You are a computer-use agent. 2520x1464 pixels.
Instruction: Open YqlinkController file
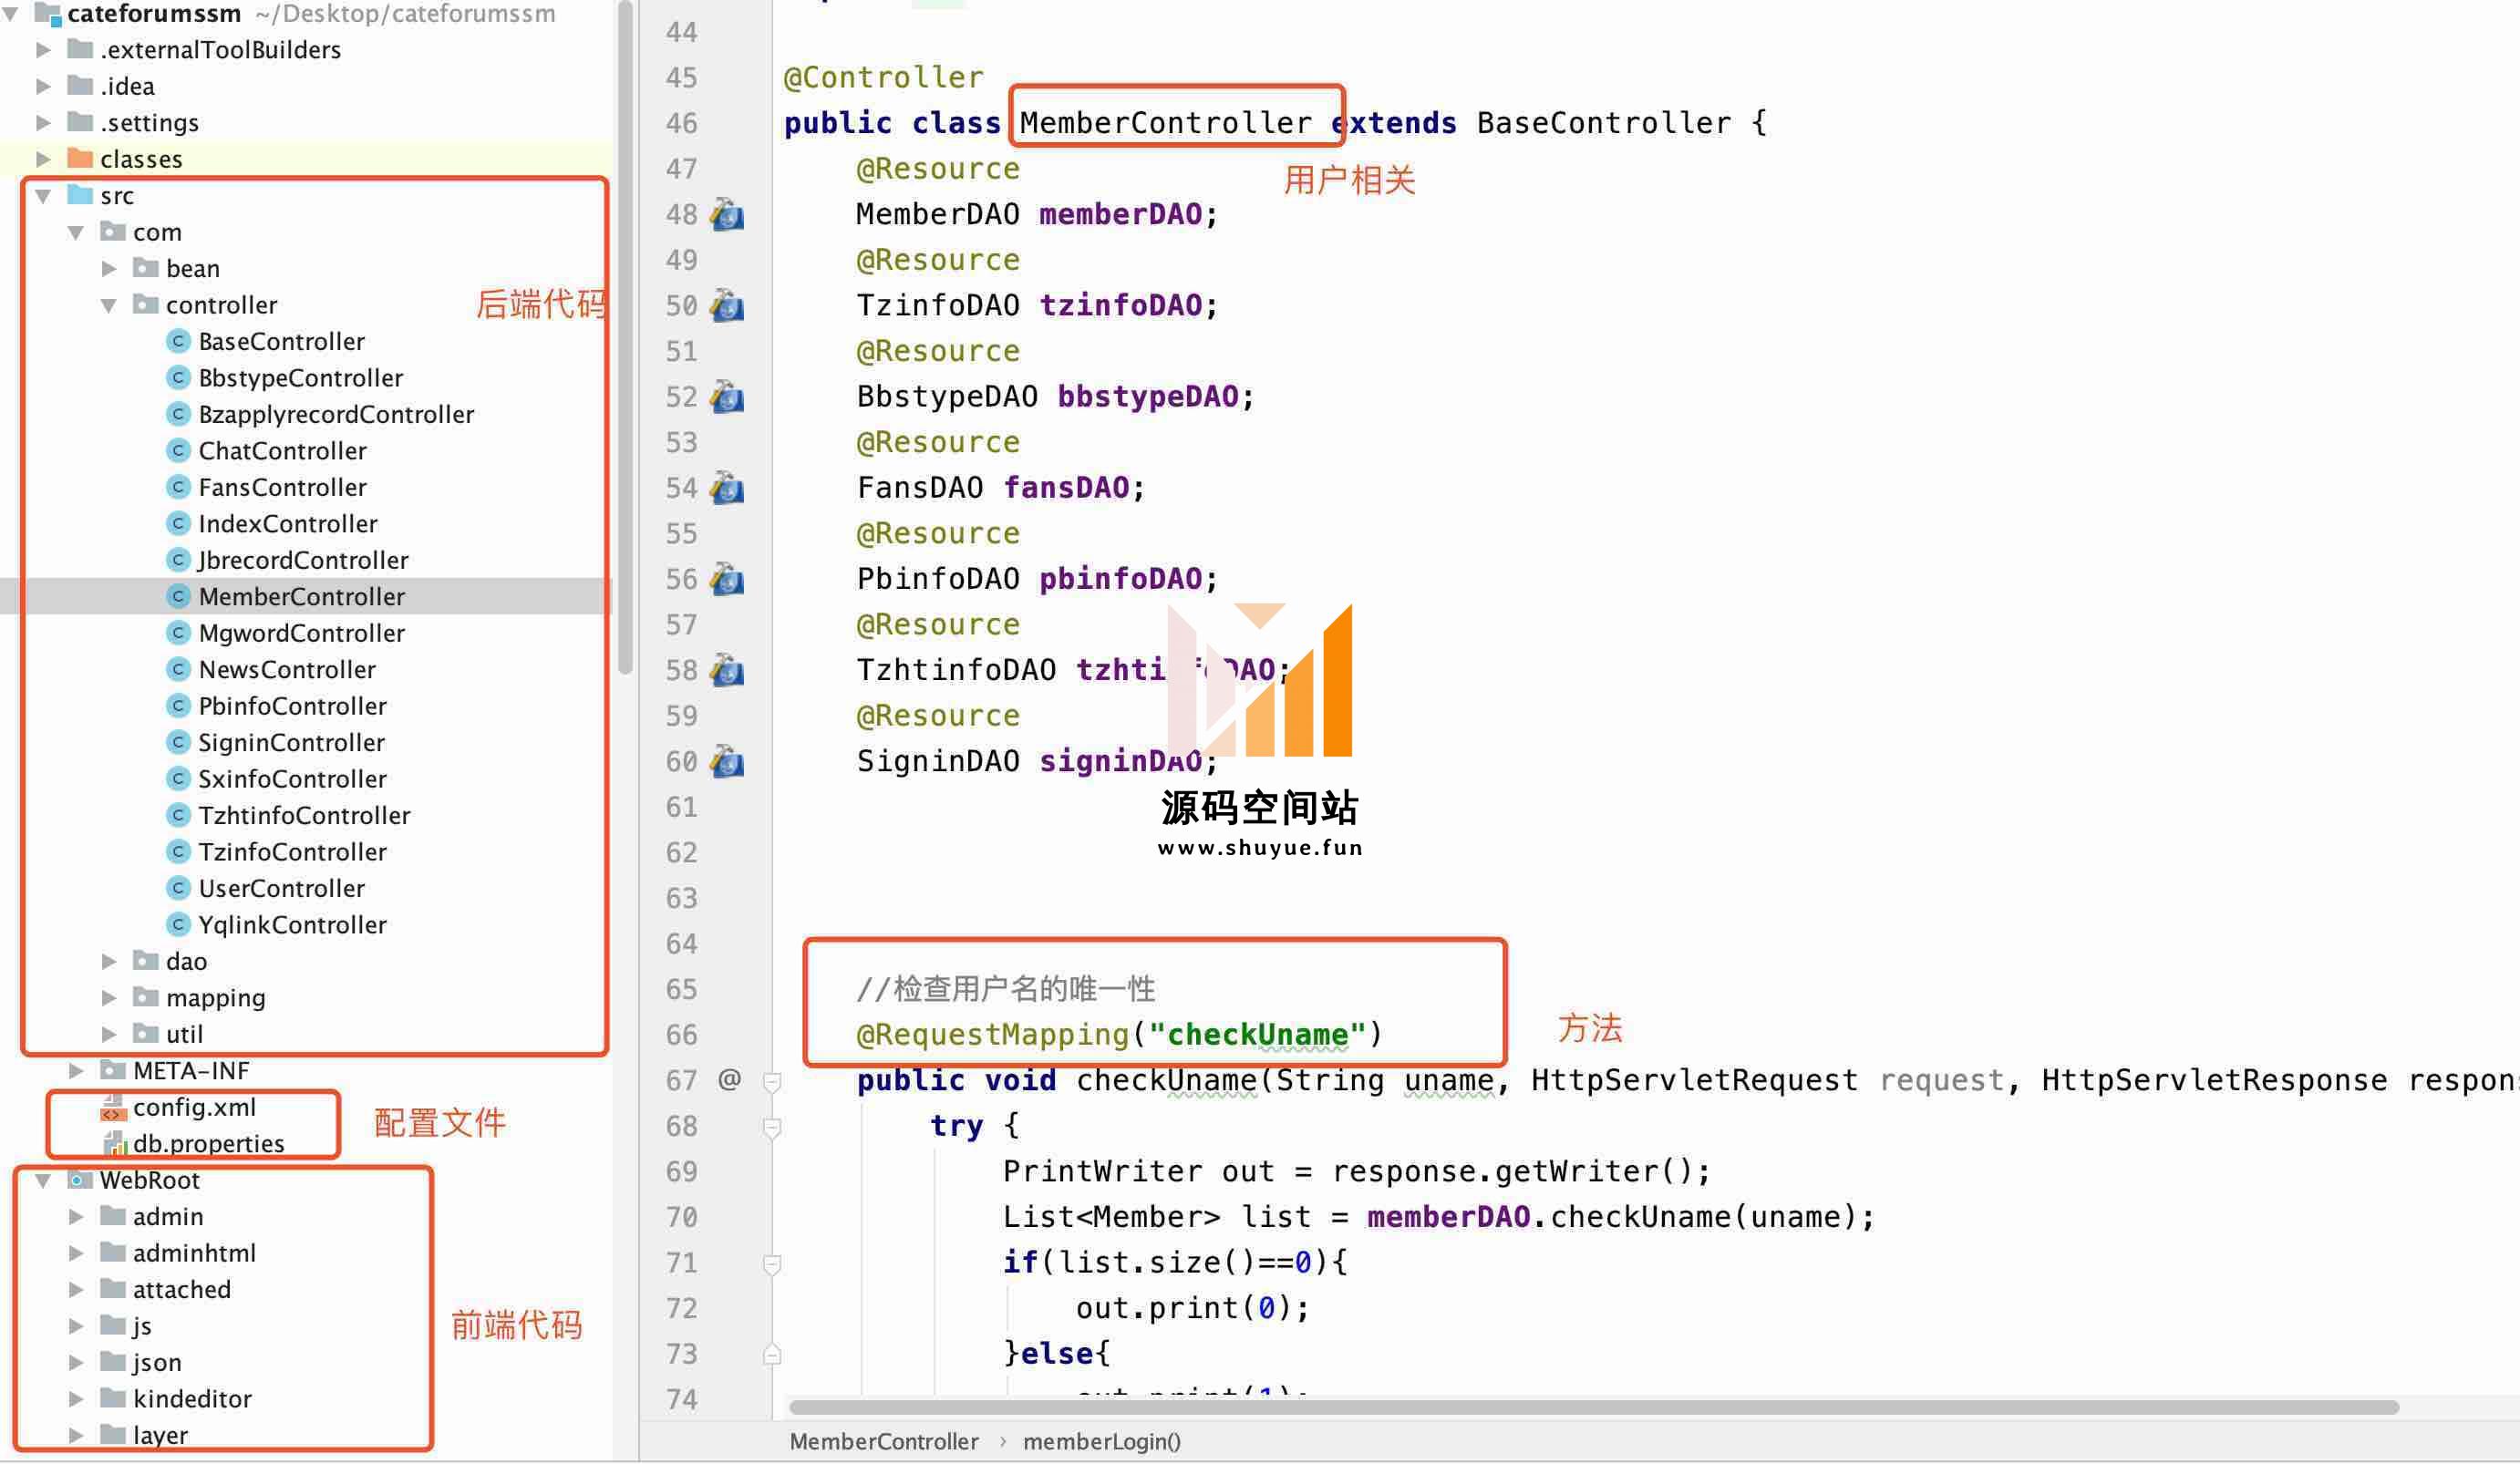coord(292,925)
